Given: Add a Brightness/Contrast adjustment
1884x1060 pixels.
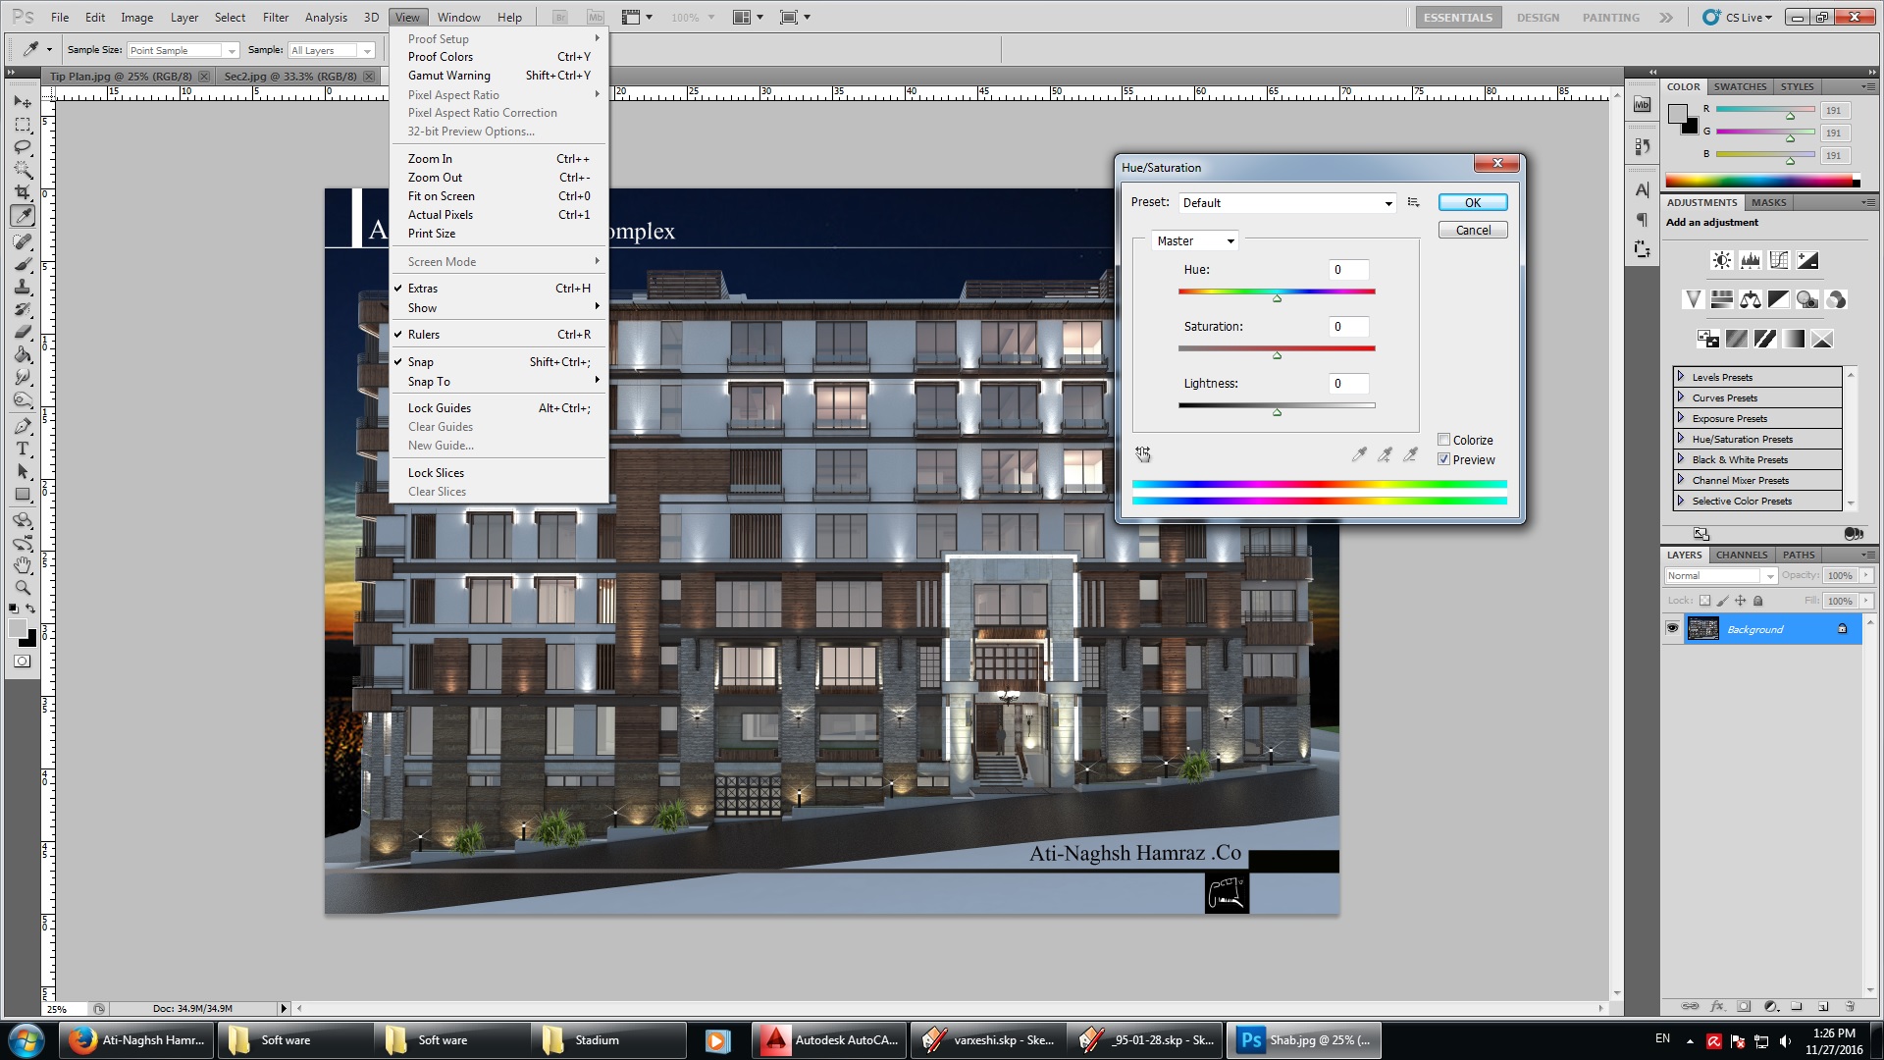Looking at the screenshot, I should pyautogui.click(x=1721, y=260).
